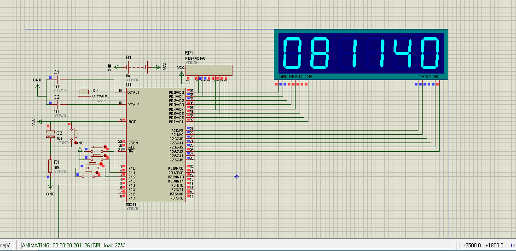
Task: Click the CRYSTAL value label
Action: point(100,96)
